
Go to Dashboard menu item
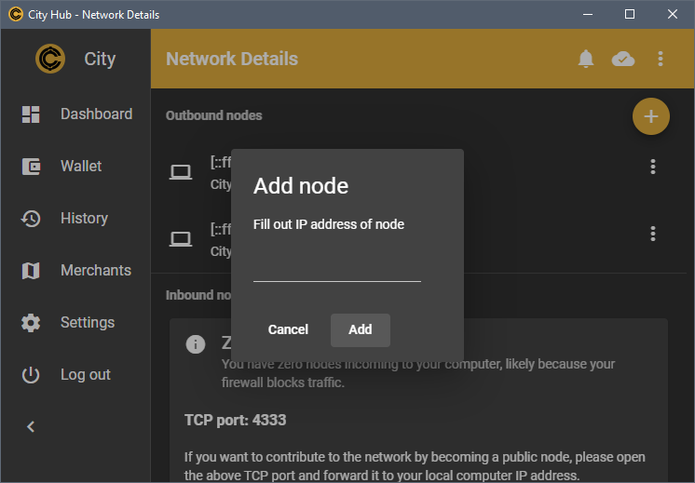click(75, 114)
